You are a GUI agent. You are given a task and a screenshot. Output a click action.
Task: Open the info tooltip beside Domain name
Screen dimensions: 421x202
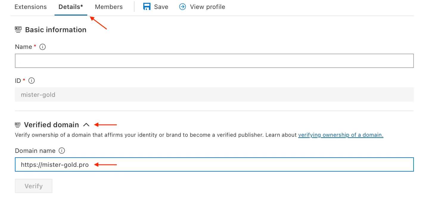(62, 150)
